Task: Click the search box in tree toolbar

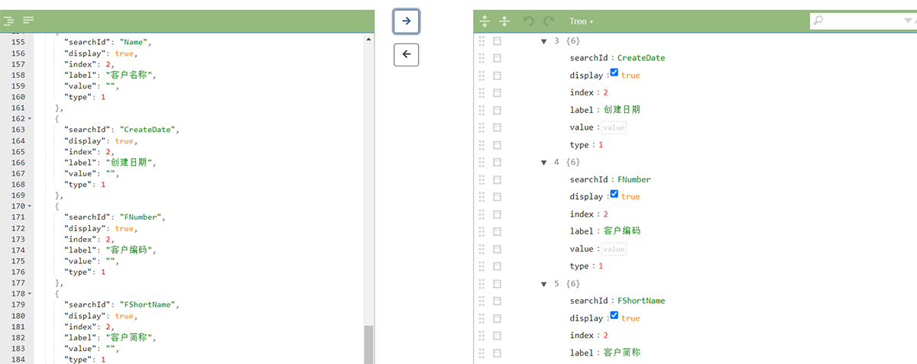Action: click(x=856, y=21)
